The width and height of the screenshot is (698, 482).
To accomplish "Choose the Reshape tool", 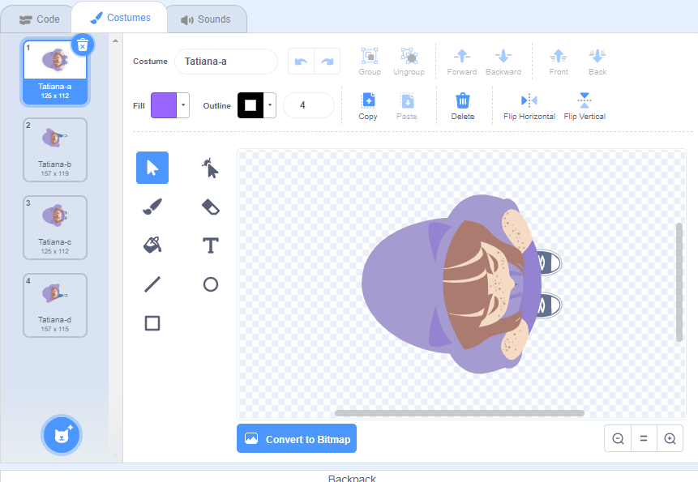I will click(x=210, y=168).
